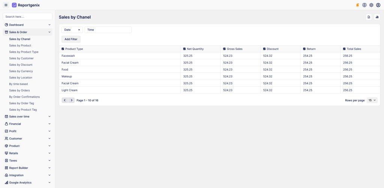
Task: Click the Facewash table cell
Action: click(x=120, y=56)
